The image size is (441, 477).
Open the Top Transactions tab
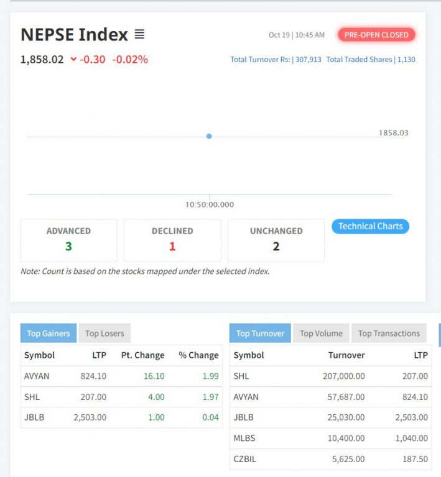[x=389, y=334]
